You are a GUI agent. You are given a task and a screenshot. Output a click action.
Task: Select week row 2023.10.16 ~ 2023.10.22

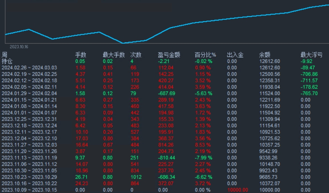point(29,183)
